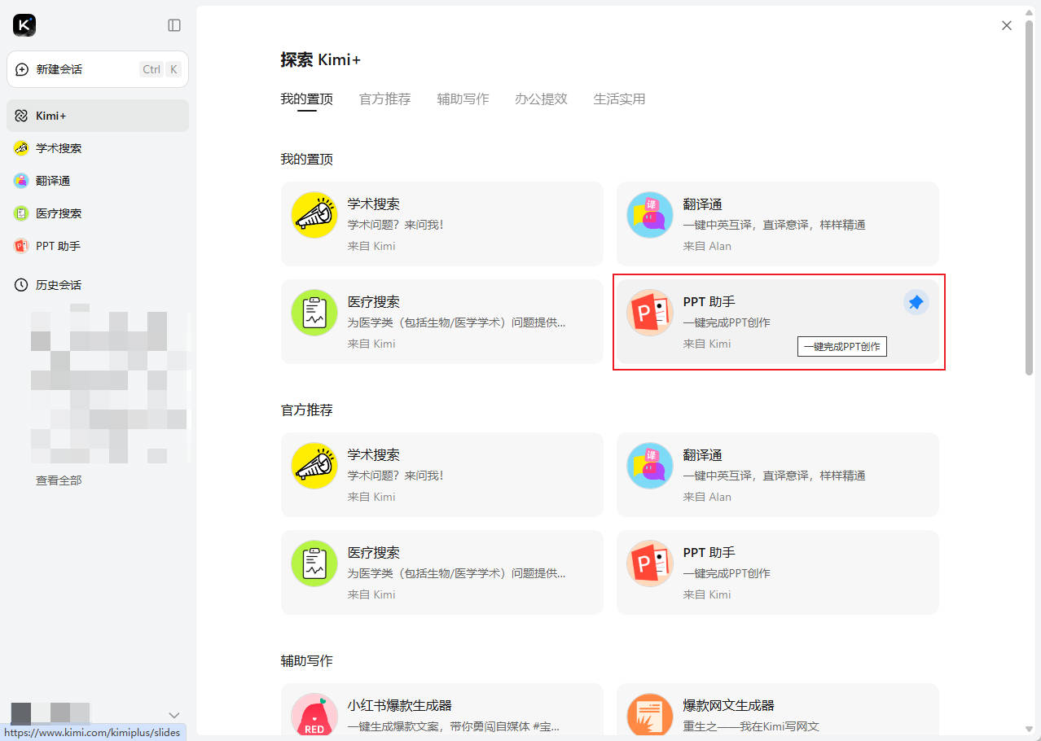The width and height of the screenshot is (1041, 741).
Task: Open PPT 助手 from the sidebar
Action: coord(98,246)
